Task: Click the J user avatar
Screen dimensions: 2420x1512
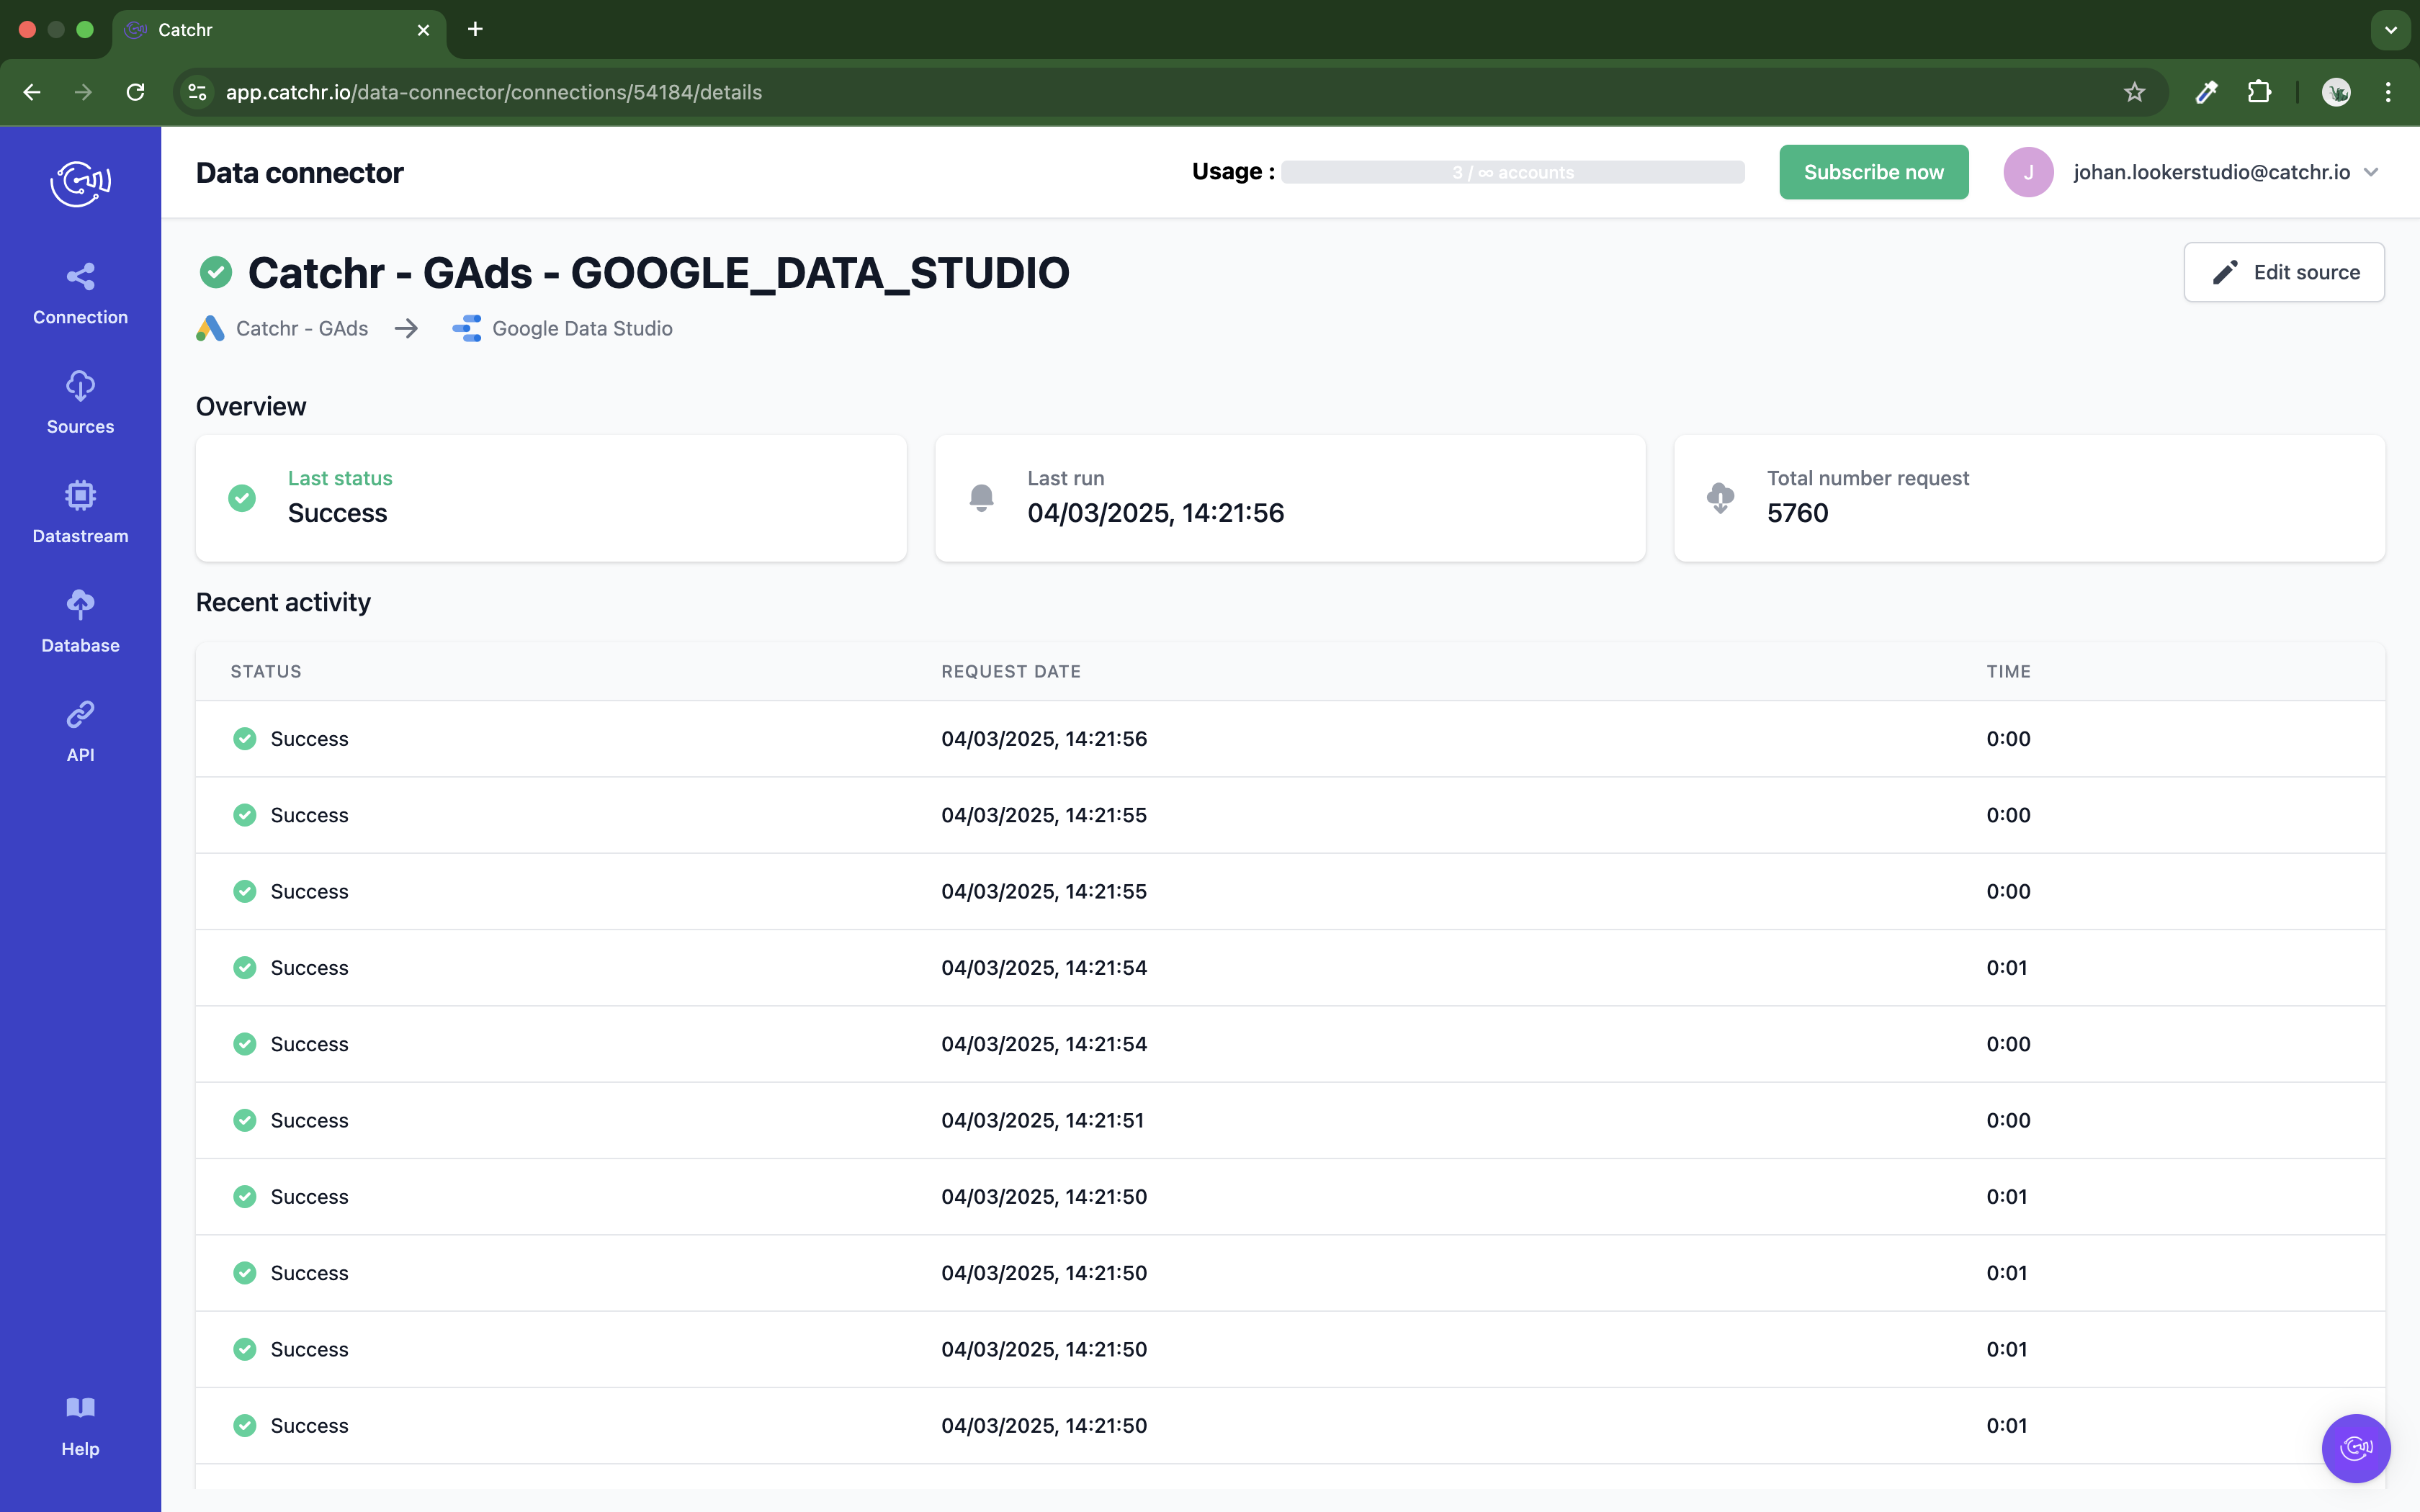Action: [x=2028, y=172]
